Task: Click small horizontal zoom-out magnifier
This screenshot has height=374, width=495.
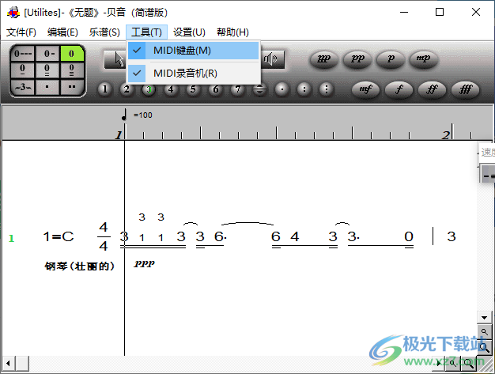Action: (453, 363)
